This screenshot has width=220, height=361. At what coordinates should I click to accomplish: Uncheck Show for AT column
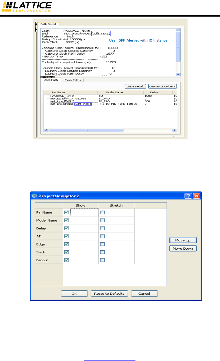tap(66, 236)
